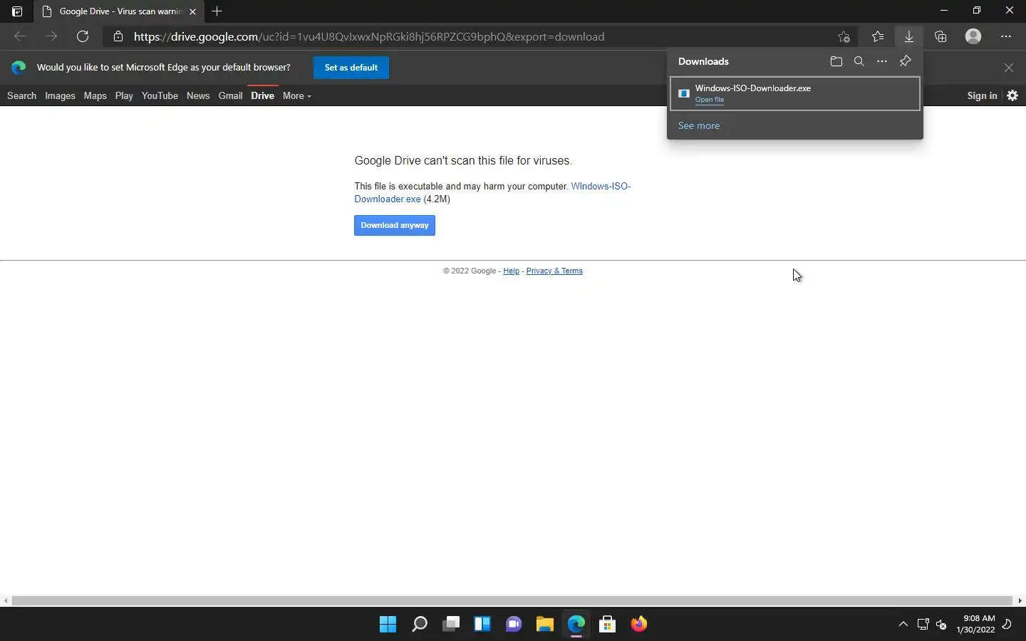Open the Help link in footer
This screenshot has height=641, width=1026.
(511, 271)
